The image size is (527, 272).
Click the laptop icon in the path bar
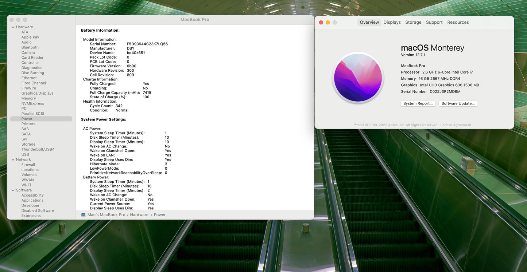click(84, 215)
